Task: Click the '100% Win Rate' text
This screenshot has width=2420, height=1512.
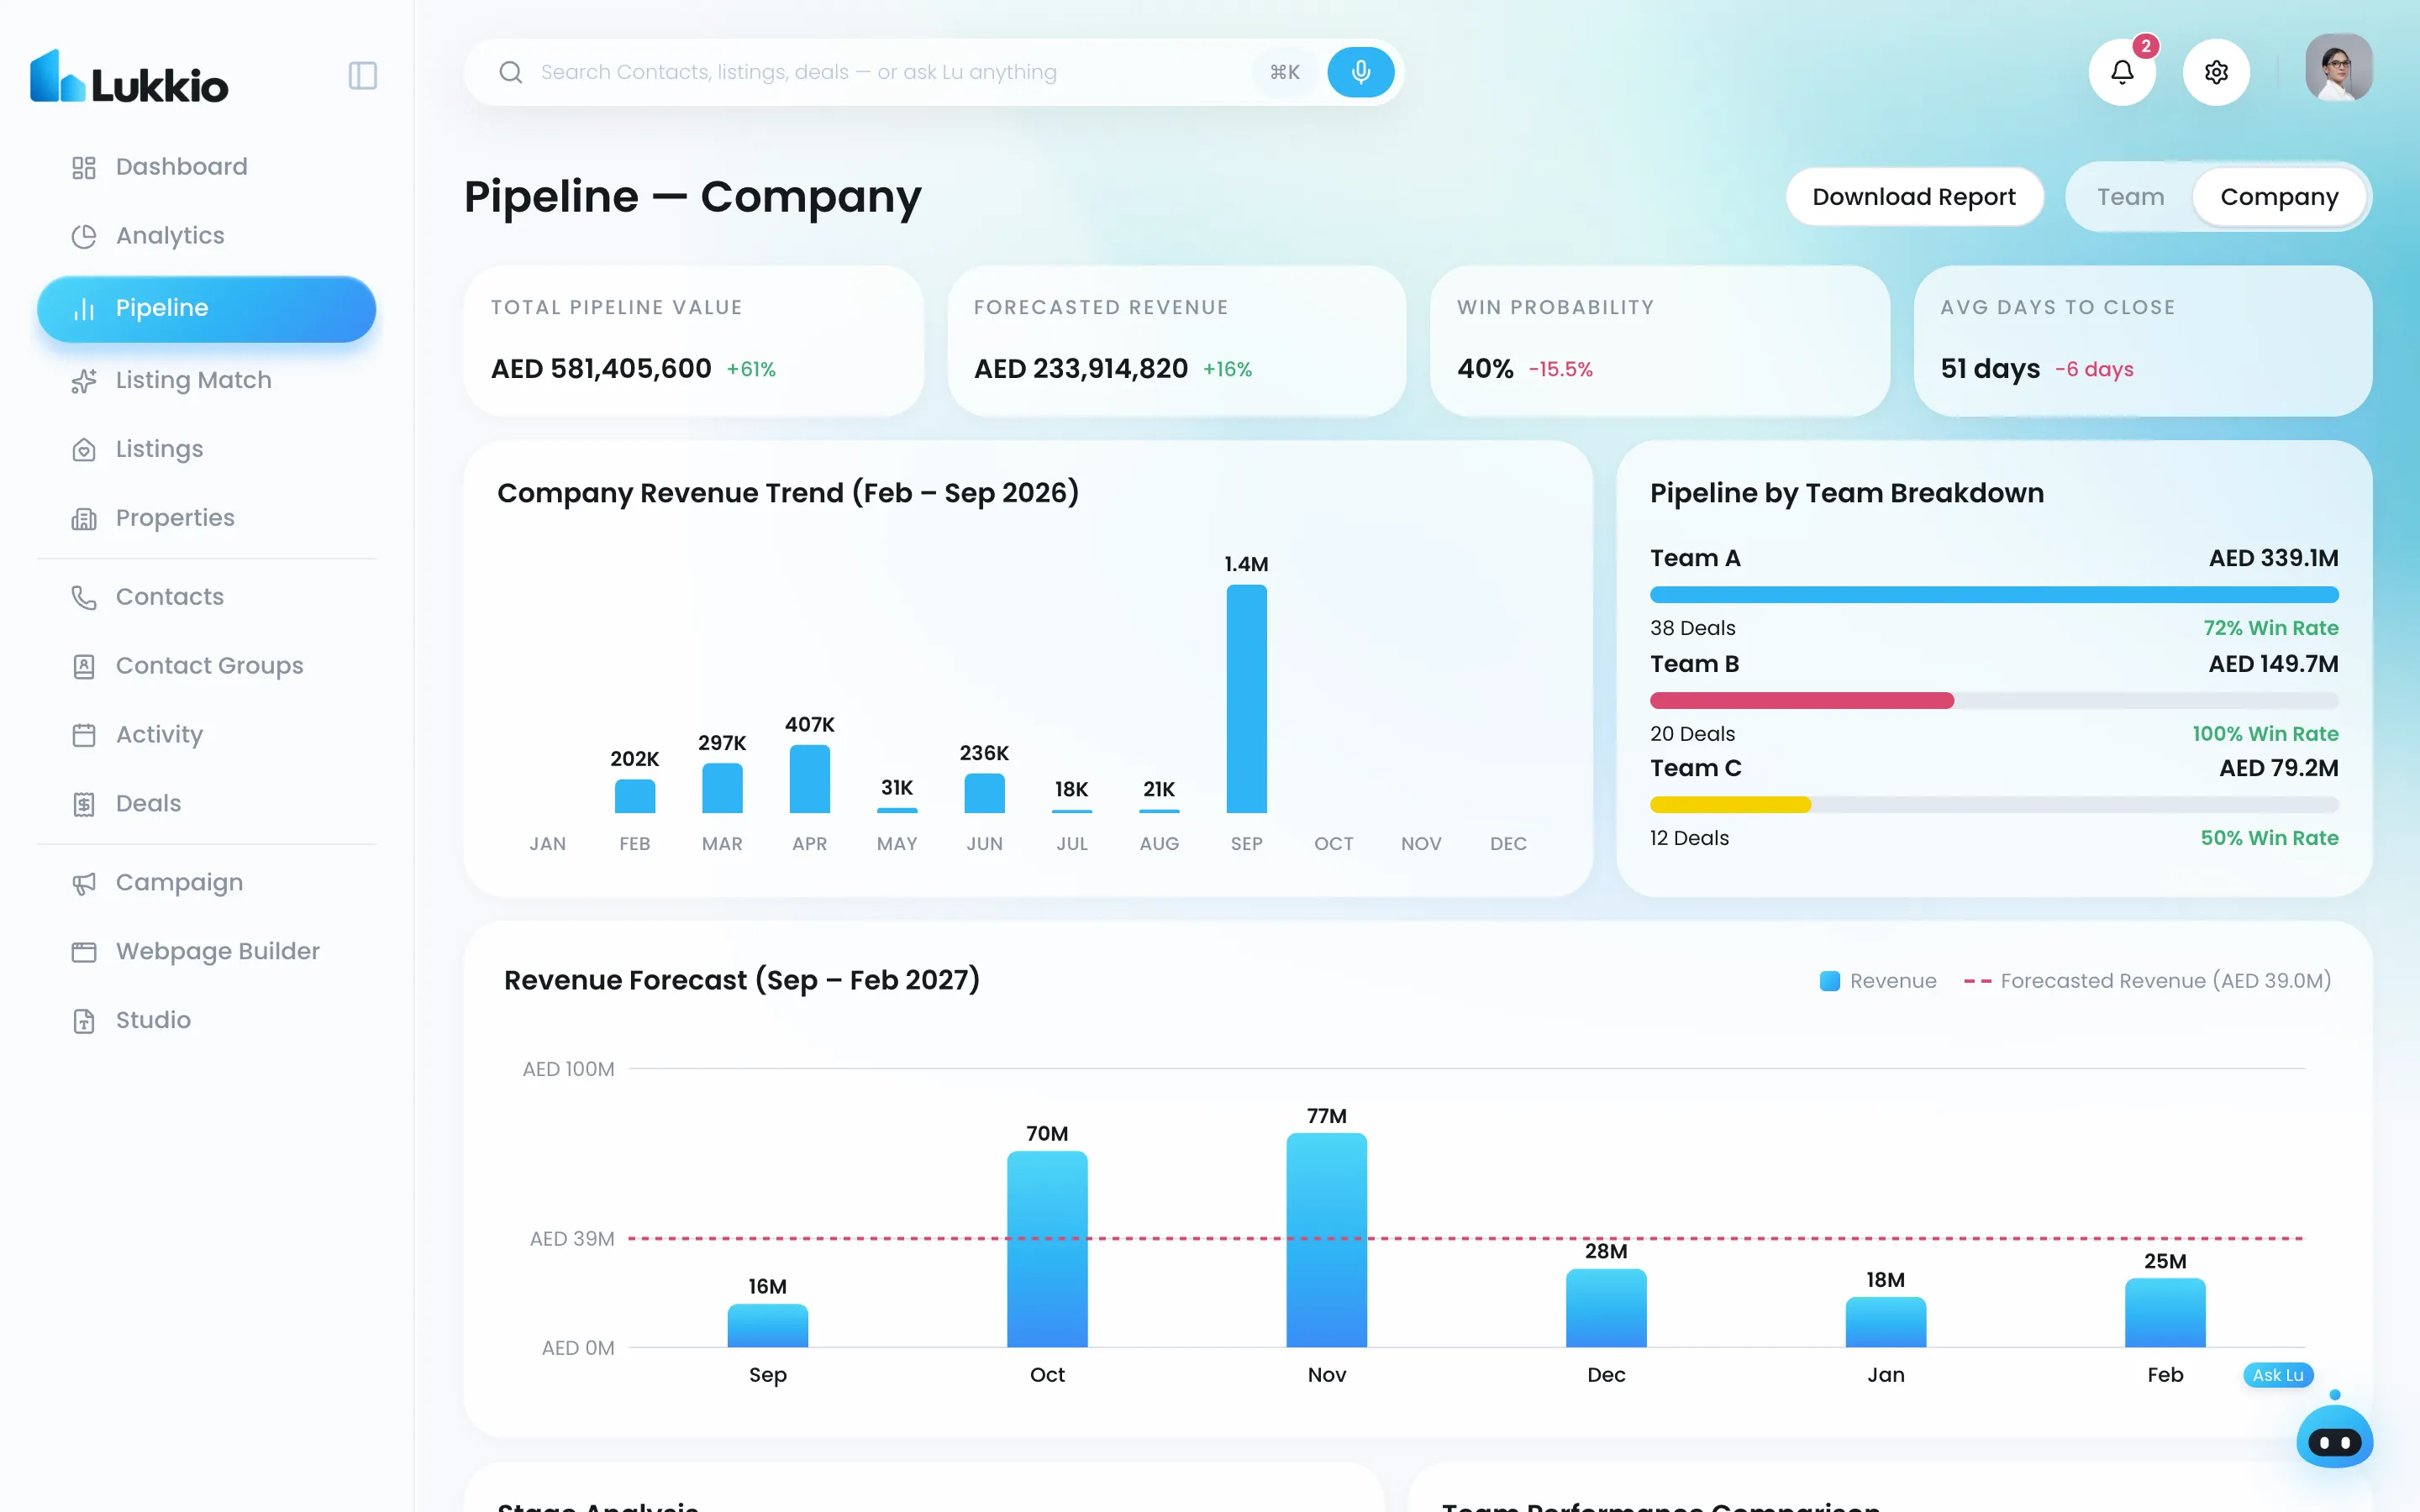Action: (x=2265, y=734)
